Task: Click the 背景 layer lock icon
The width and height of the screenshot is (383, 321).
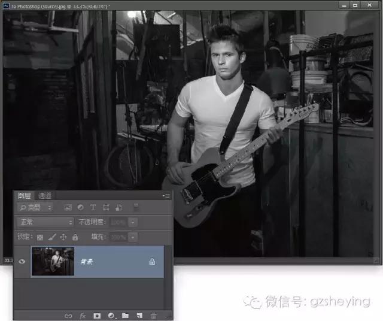Action: [x=152, y=262]
